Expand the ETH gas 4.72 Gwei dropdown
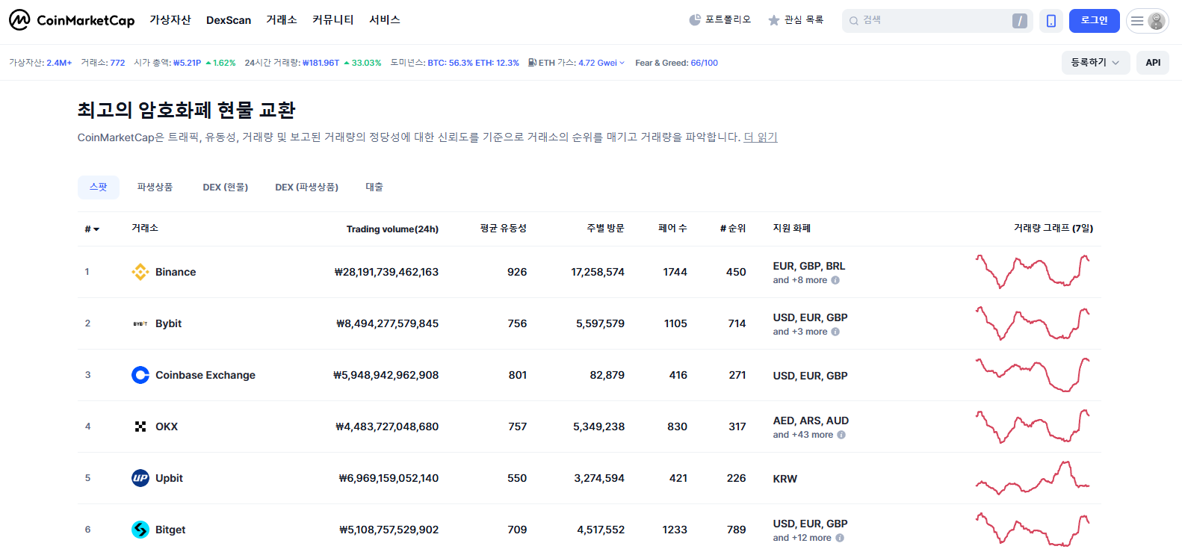This screenshot has height=555, width=1182. click(x=601, y=63)
